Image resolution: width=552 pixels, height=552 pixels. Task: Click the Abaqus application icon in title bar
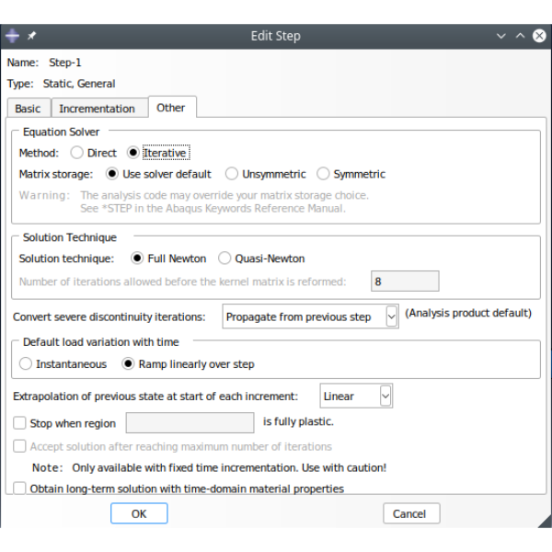12,36
